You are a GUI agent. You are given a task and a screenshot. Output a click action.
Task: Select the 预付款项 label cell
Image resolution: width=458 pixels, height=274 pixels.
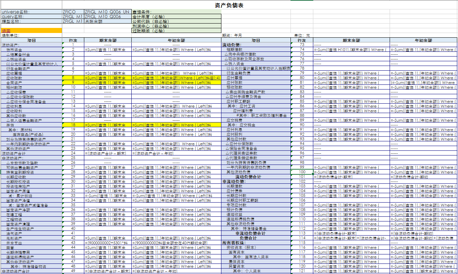(31, 87)
